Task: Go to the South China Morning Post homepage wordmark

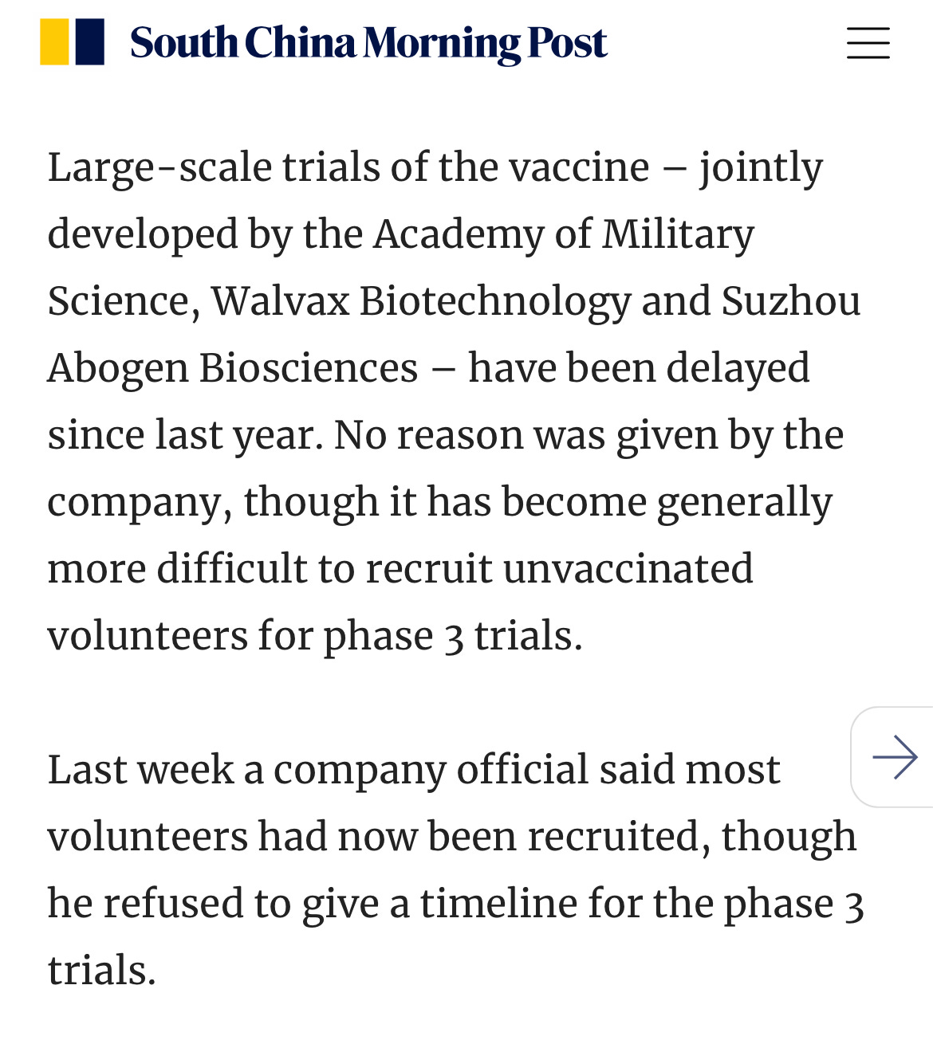Action: (x=368, y=44)
